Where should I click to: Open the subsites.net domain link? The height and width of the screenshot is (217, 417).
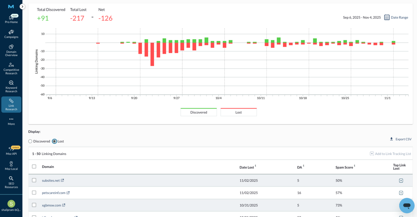pos(51,180)
